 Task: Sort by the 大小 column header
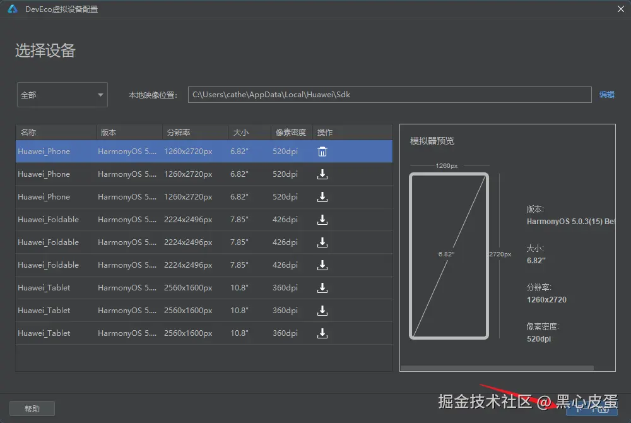(249, 132)
